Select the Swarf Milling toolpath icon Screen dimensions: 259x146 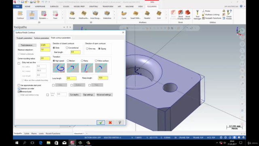coord(136,15)
